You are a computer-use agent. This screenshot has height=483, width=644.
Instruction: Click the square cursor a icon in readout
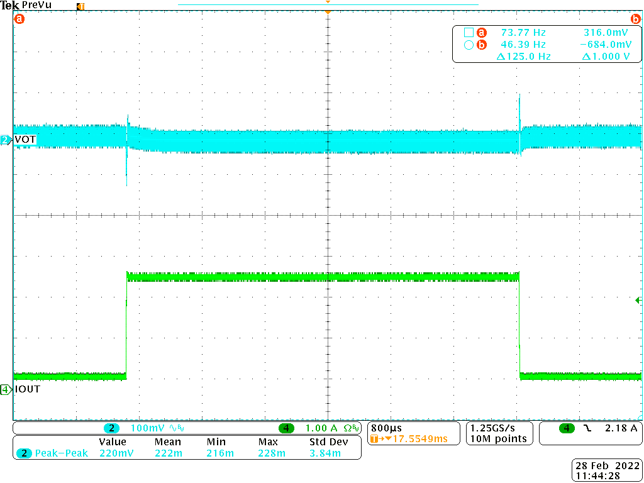click(x=467, y=32)
